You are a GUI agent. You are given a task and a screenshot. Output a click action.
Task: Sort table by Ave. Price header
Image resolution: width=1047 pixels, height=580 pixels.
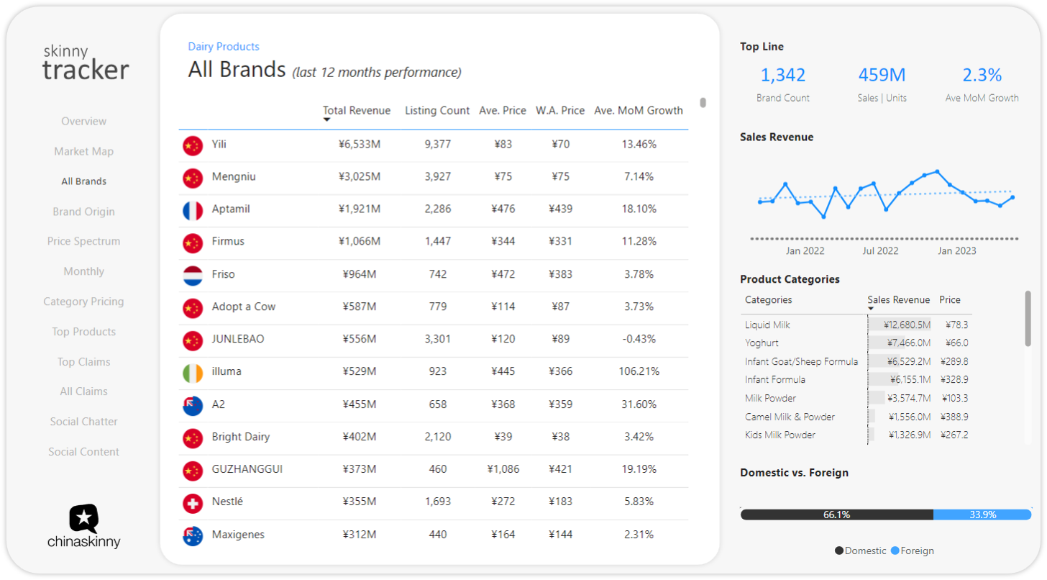503,111
